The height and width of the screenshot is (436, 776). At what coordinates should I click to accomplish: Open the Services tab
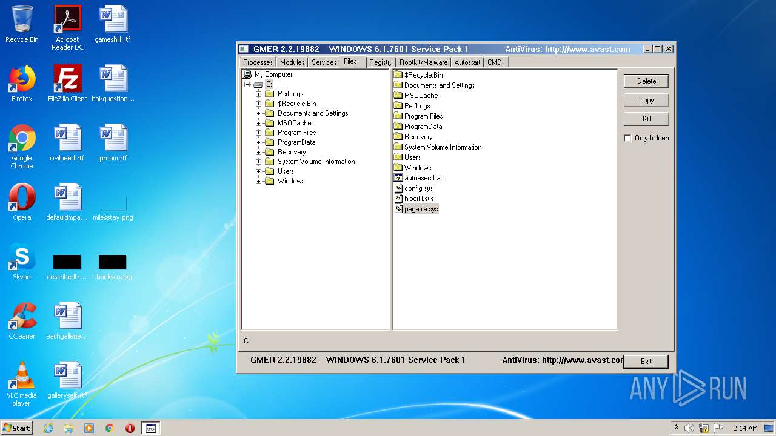tap(324, 62)
